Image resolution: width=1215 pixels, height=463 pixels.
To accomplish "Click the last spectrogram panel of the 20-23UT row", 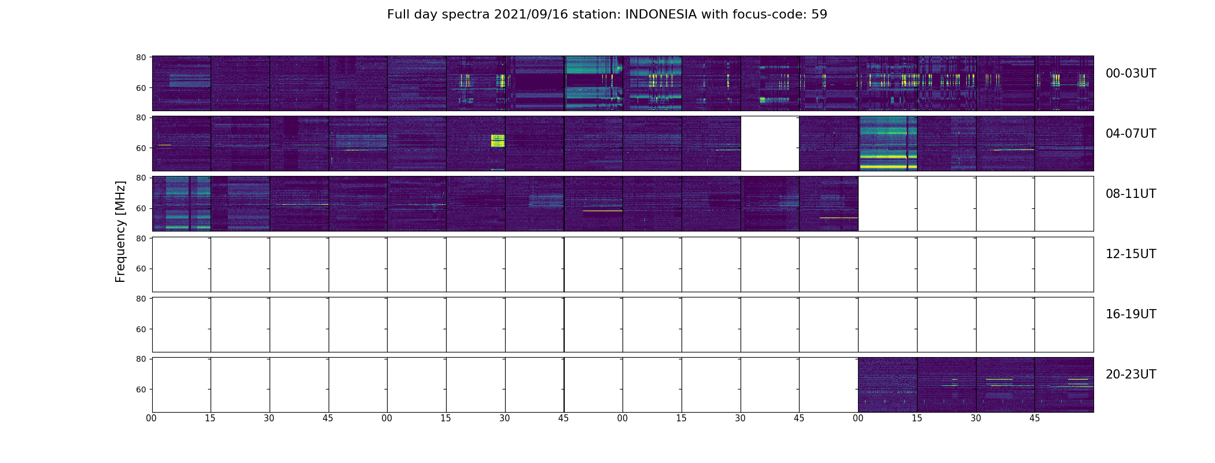I will pyautogui.click(x=1064, y=385).
